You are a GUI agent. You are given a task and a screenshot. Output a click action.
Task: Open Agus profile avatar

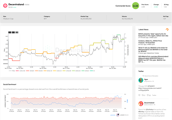pos(141,80)
